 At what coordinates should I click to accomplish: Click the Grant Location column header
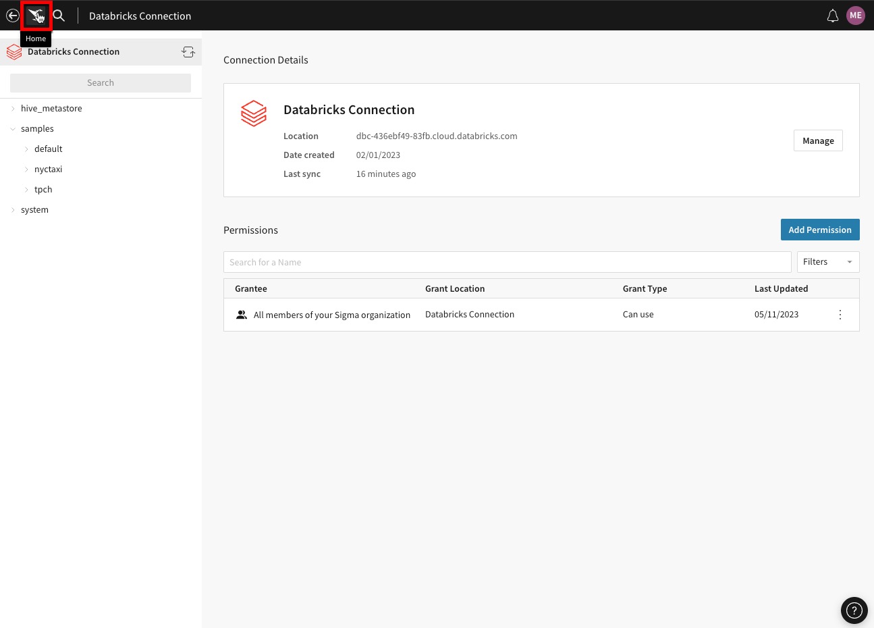[x=455, y=288]
